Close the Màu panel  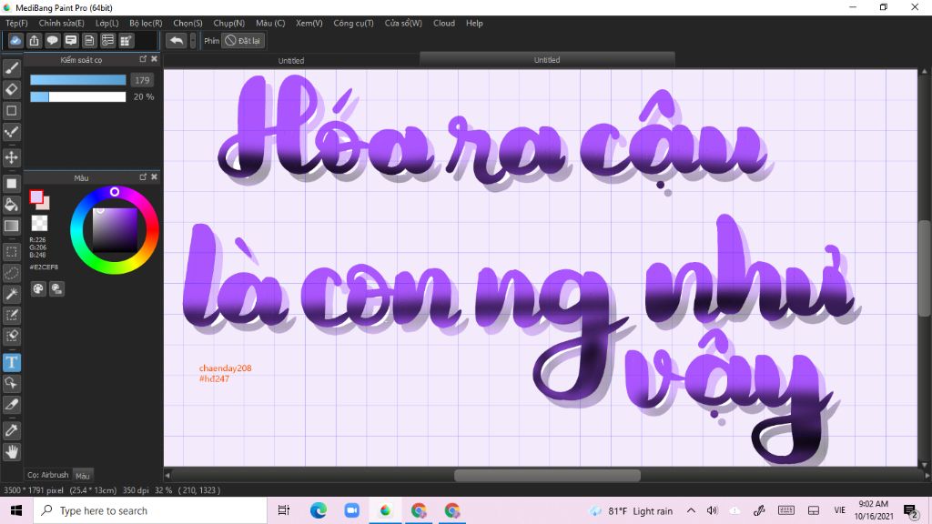point(154,177)
